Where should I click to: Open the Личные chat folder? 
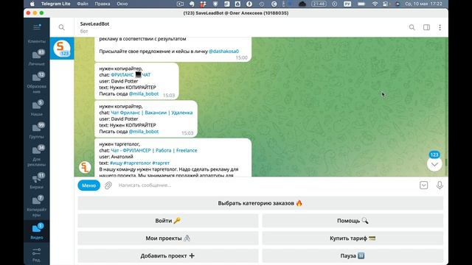(x=37, y=57)
